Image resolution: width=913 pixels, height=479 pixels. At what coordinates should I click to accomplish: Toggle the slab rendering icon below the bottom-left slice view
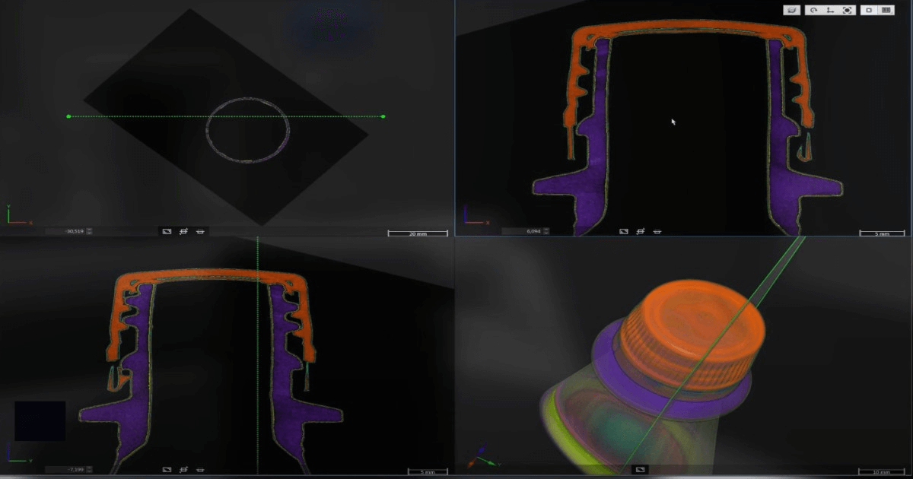click(x=183, y=468)
